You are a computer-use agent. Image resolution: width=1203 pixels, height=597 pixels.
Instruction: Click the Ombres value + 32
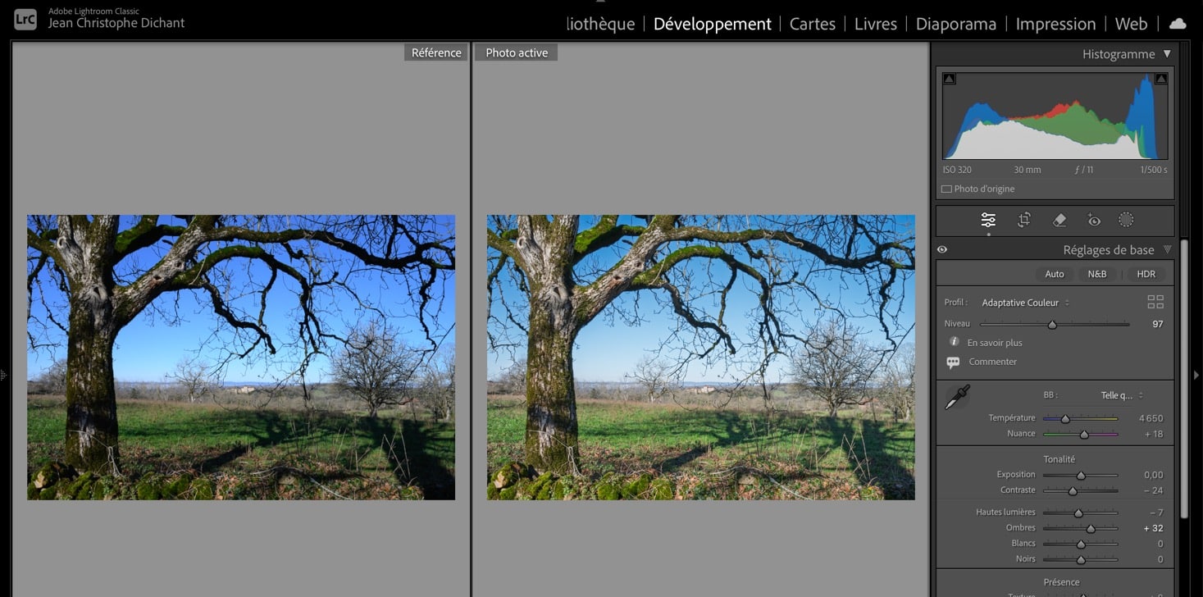(1153, 528)
